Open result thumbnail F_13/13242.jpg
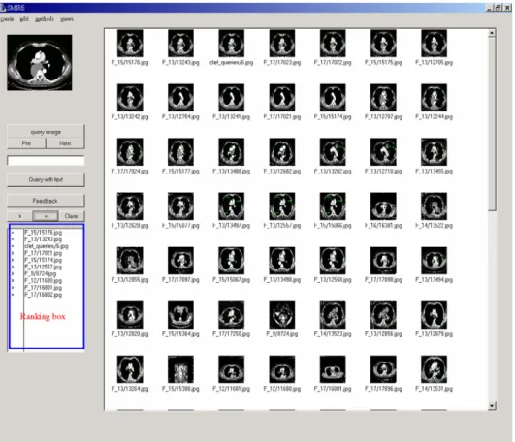The height and width of the screenshot is (442, 515). (x=130, y=98)
